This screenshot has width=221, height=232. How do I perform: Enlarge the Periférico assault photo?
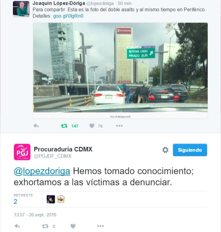click(x=120, y=67)
